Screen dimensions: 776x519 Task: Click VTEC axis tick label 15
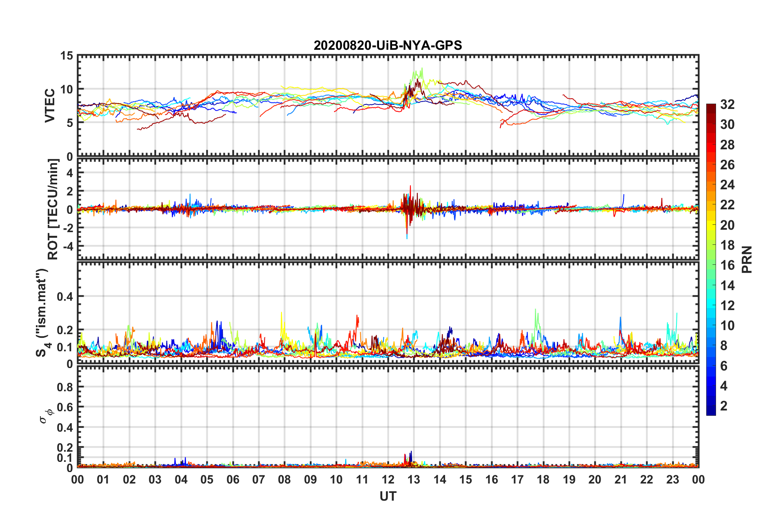(x=66, y=55)
